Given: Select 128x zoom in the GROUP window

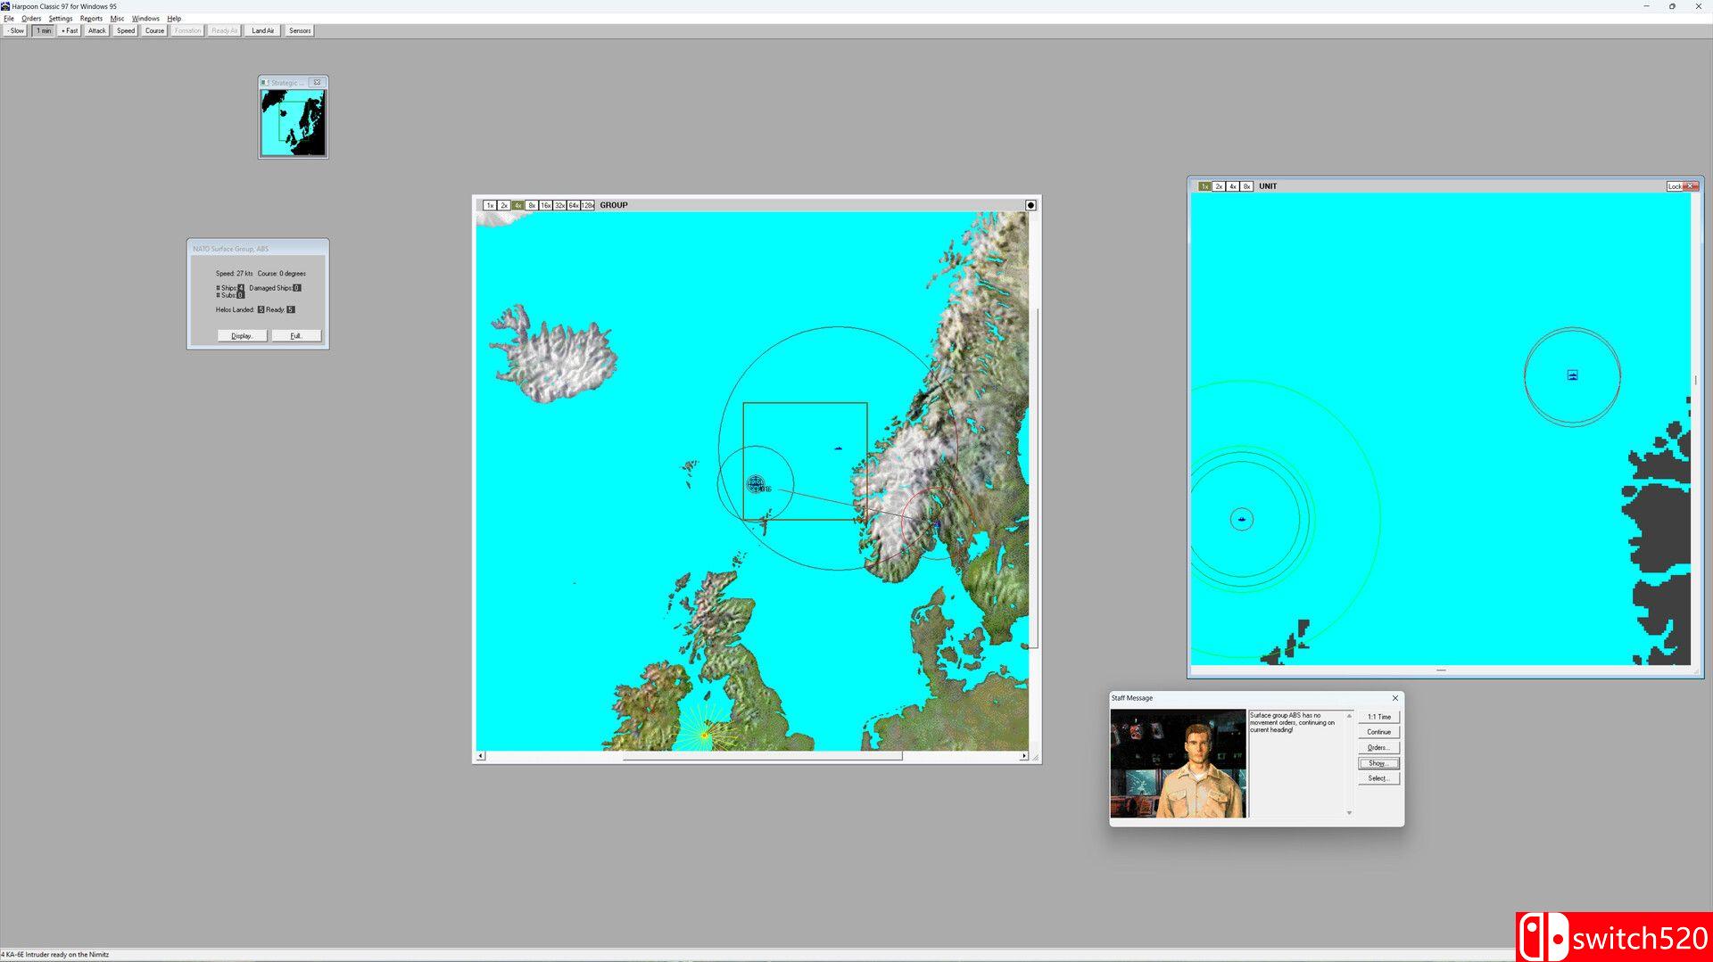Looking at the screenshot, I should point(587,205).
